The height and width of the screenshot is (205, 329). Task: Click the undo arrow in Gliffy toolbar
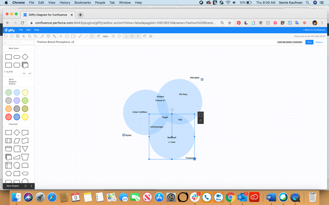pyautogui.click(x=6, y=36)
